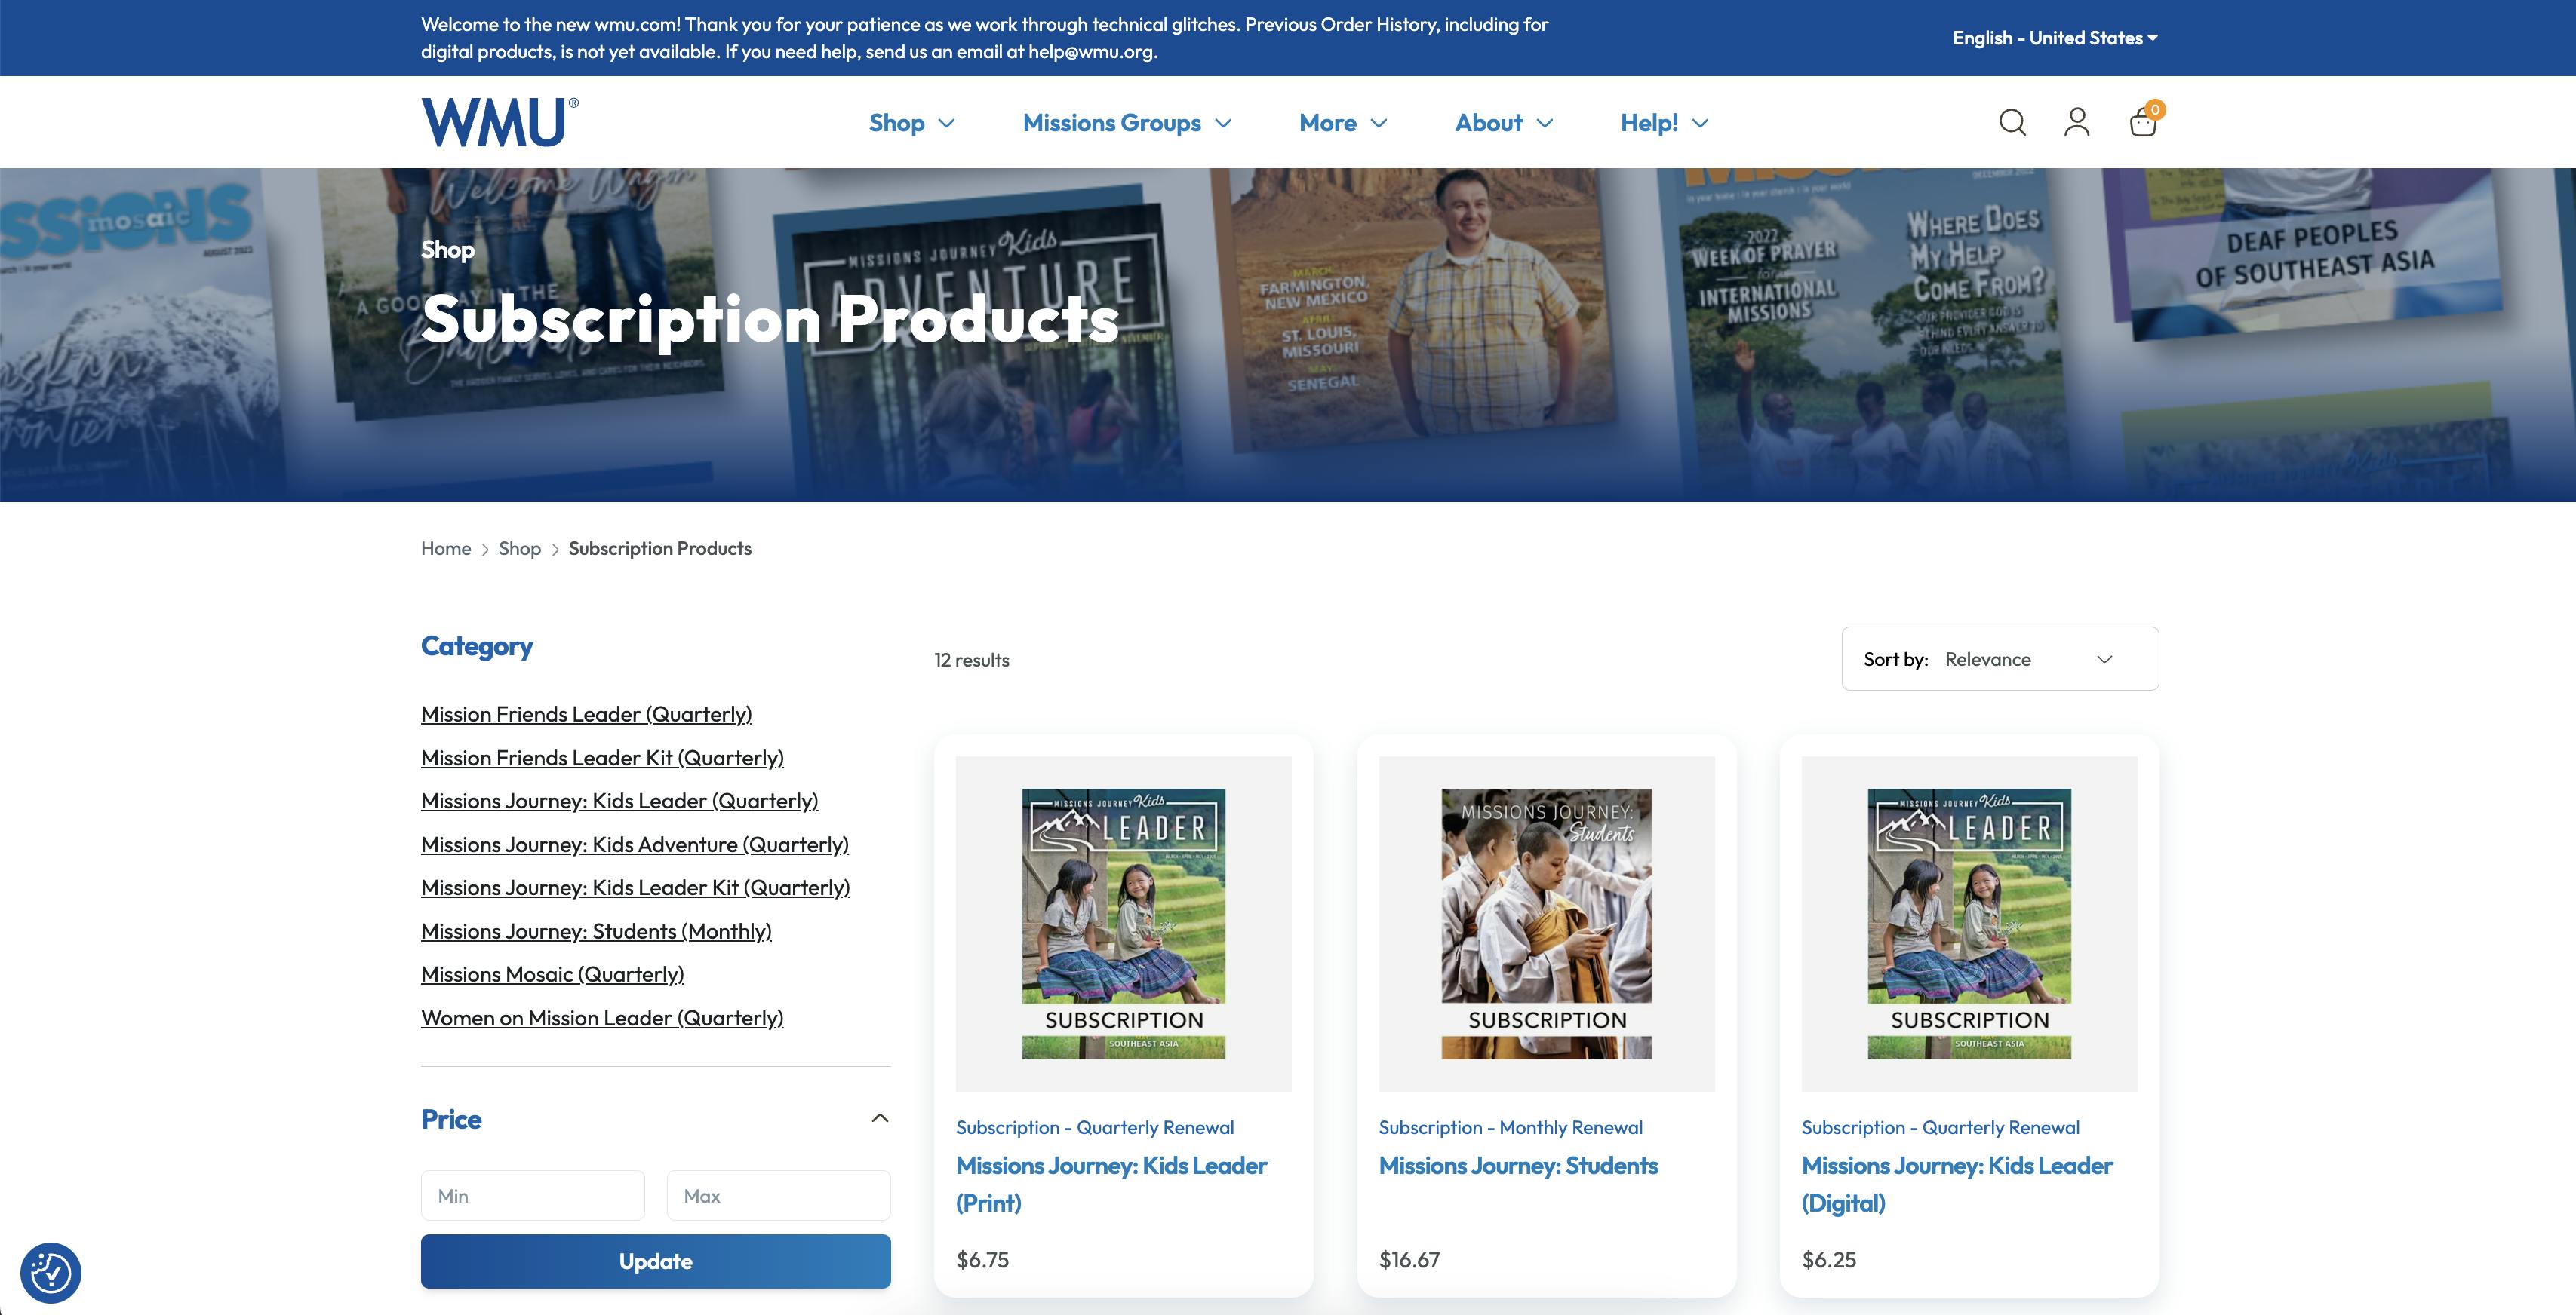Click the Category sidebar heading
The height and width of the screenshot is (1315, 2576).
tap(477, 646)
